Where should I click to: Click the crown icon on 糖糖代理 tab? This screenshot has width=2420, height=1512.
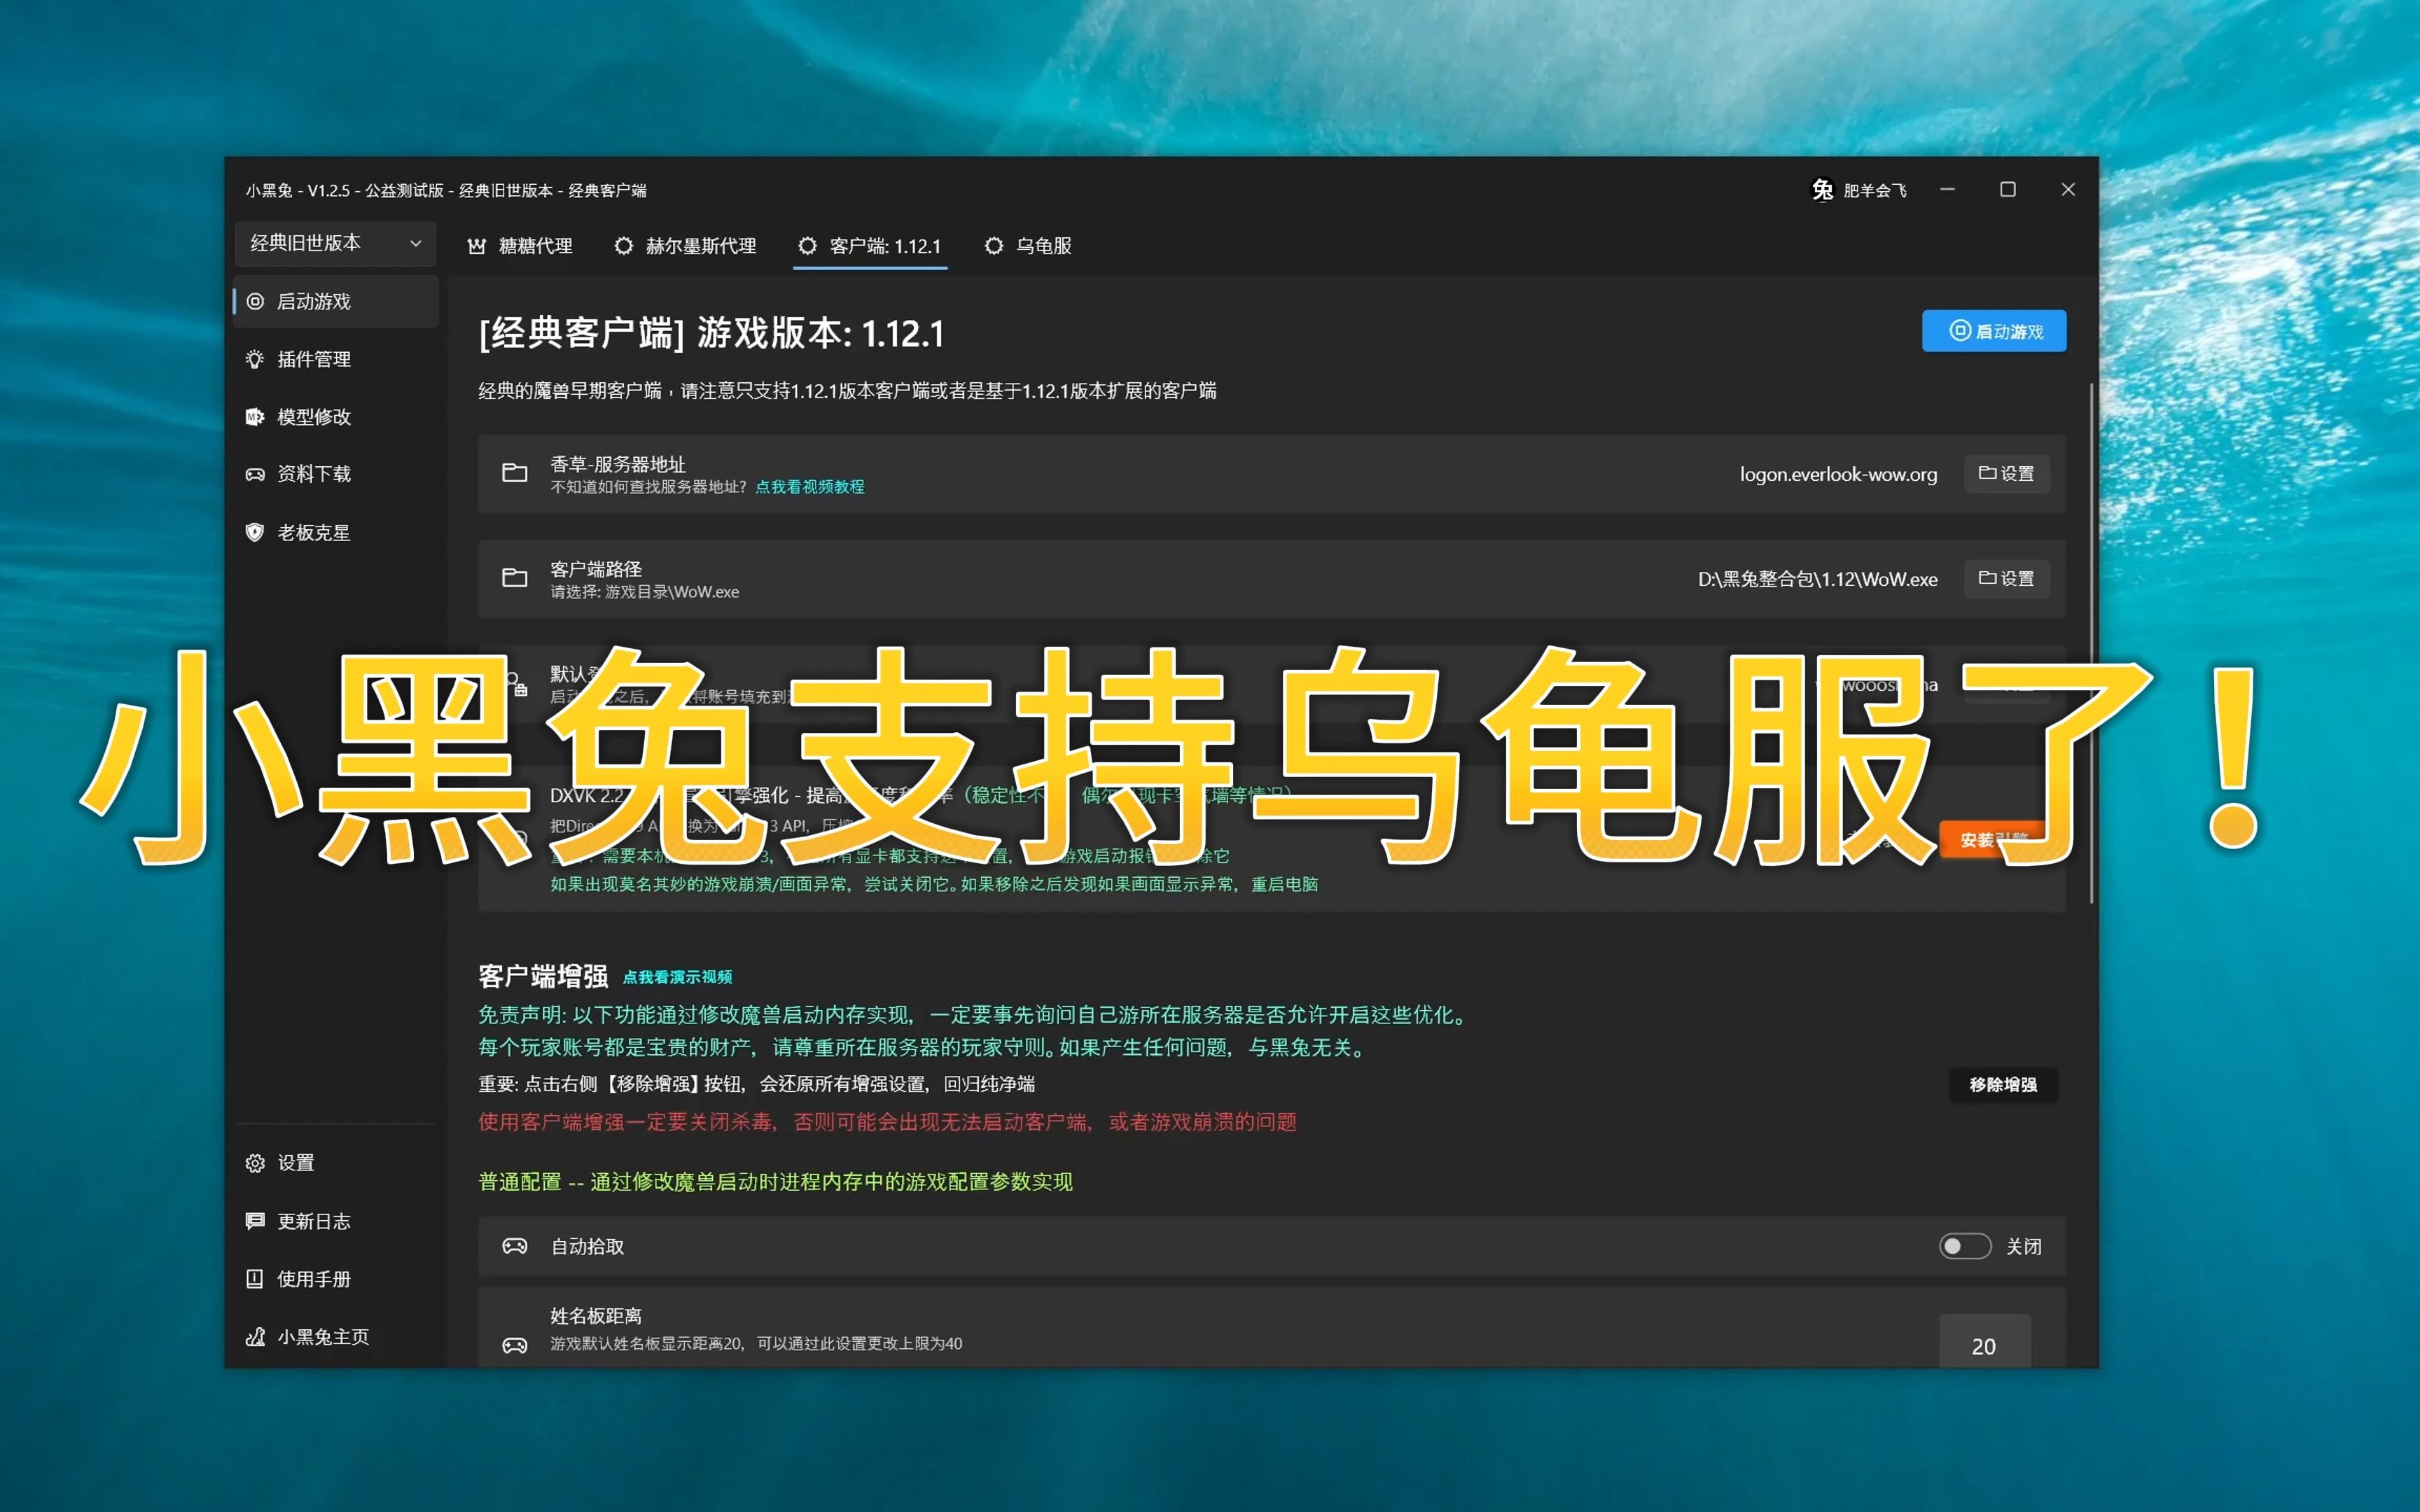(477, 246)
